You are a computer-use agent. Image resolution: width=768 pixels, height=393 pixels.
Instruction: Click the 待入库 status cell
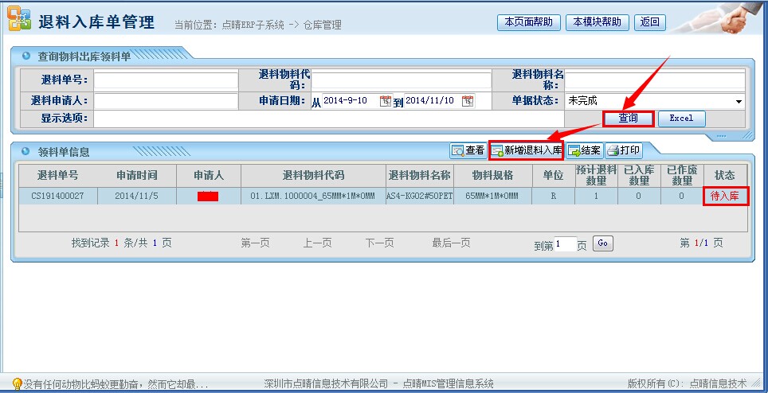click(x=725, y=196)
